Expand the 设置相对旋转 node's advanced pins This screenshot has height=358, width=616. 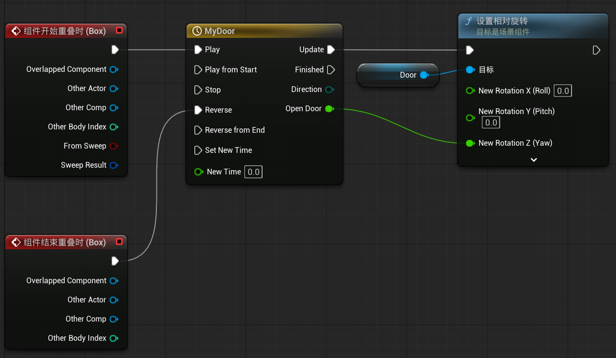tap(534, 160)
